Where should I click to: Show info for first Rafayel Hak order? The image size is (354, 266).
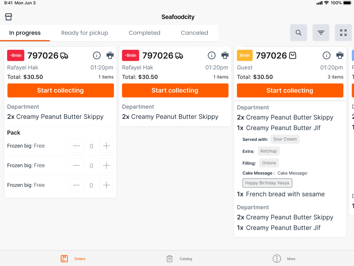[x=97, y=55]
